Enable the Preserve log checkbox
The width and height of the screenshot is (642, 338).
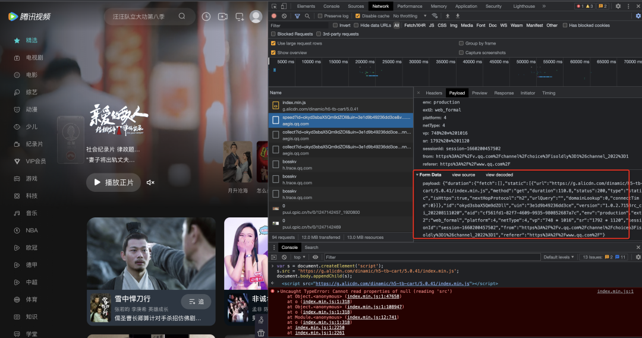(320, 16)
